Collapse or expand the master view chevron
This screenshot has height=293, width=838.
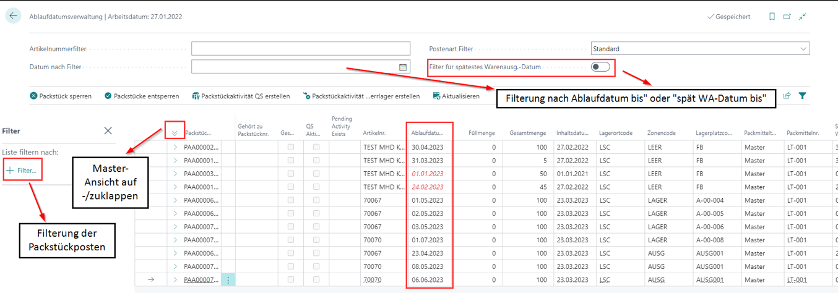(x=175, y=132)
